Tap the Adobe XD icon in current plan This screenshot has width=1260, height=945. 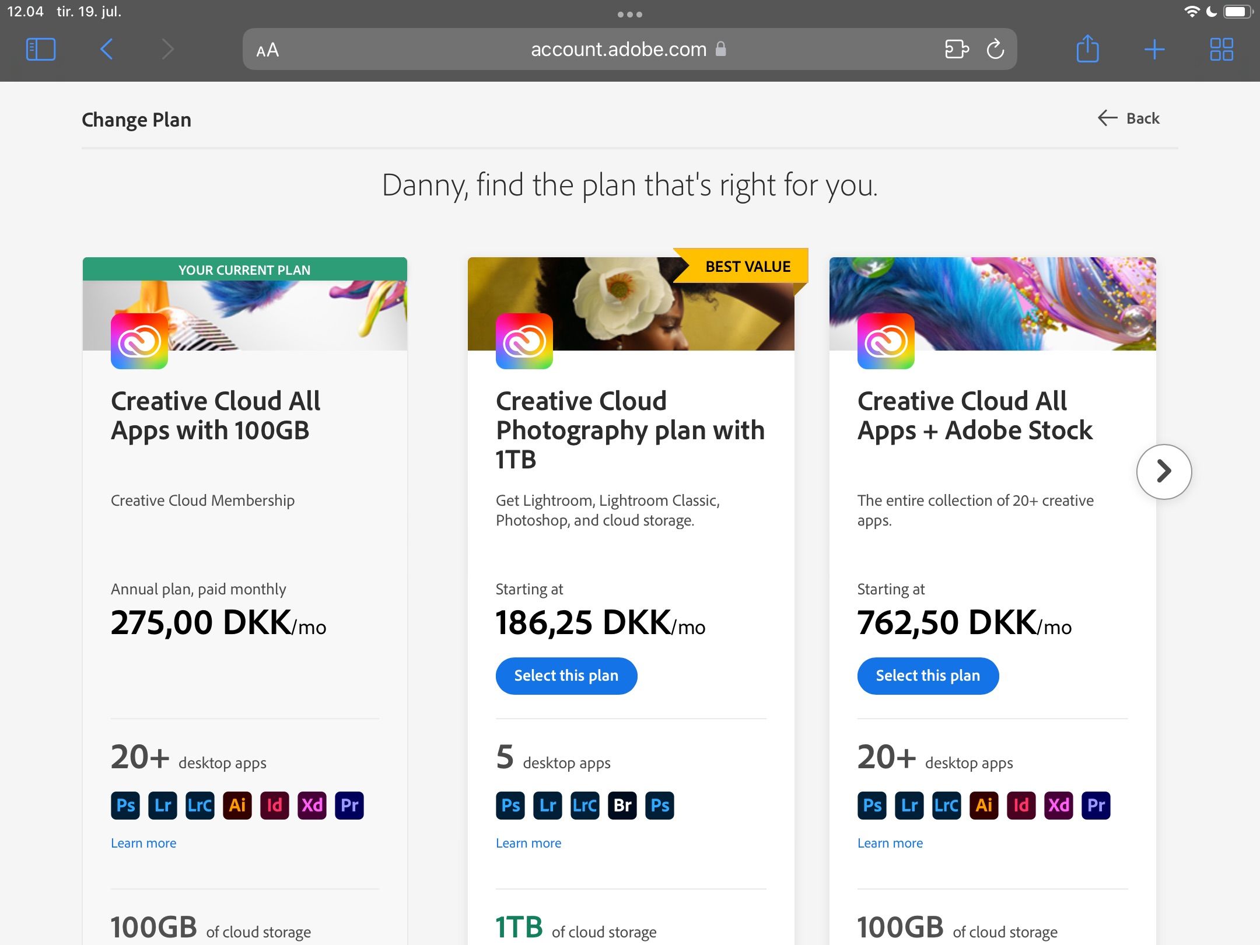[312, 806]
